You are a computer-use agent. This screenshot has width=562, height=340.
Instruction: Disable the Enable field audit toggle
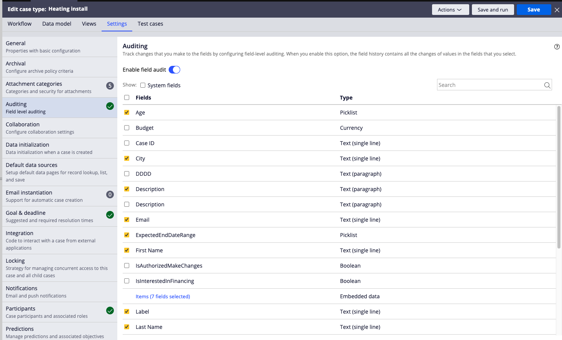tap(174, 70)
